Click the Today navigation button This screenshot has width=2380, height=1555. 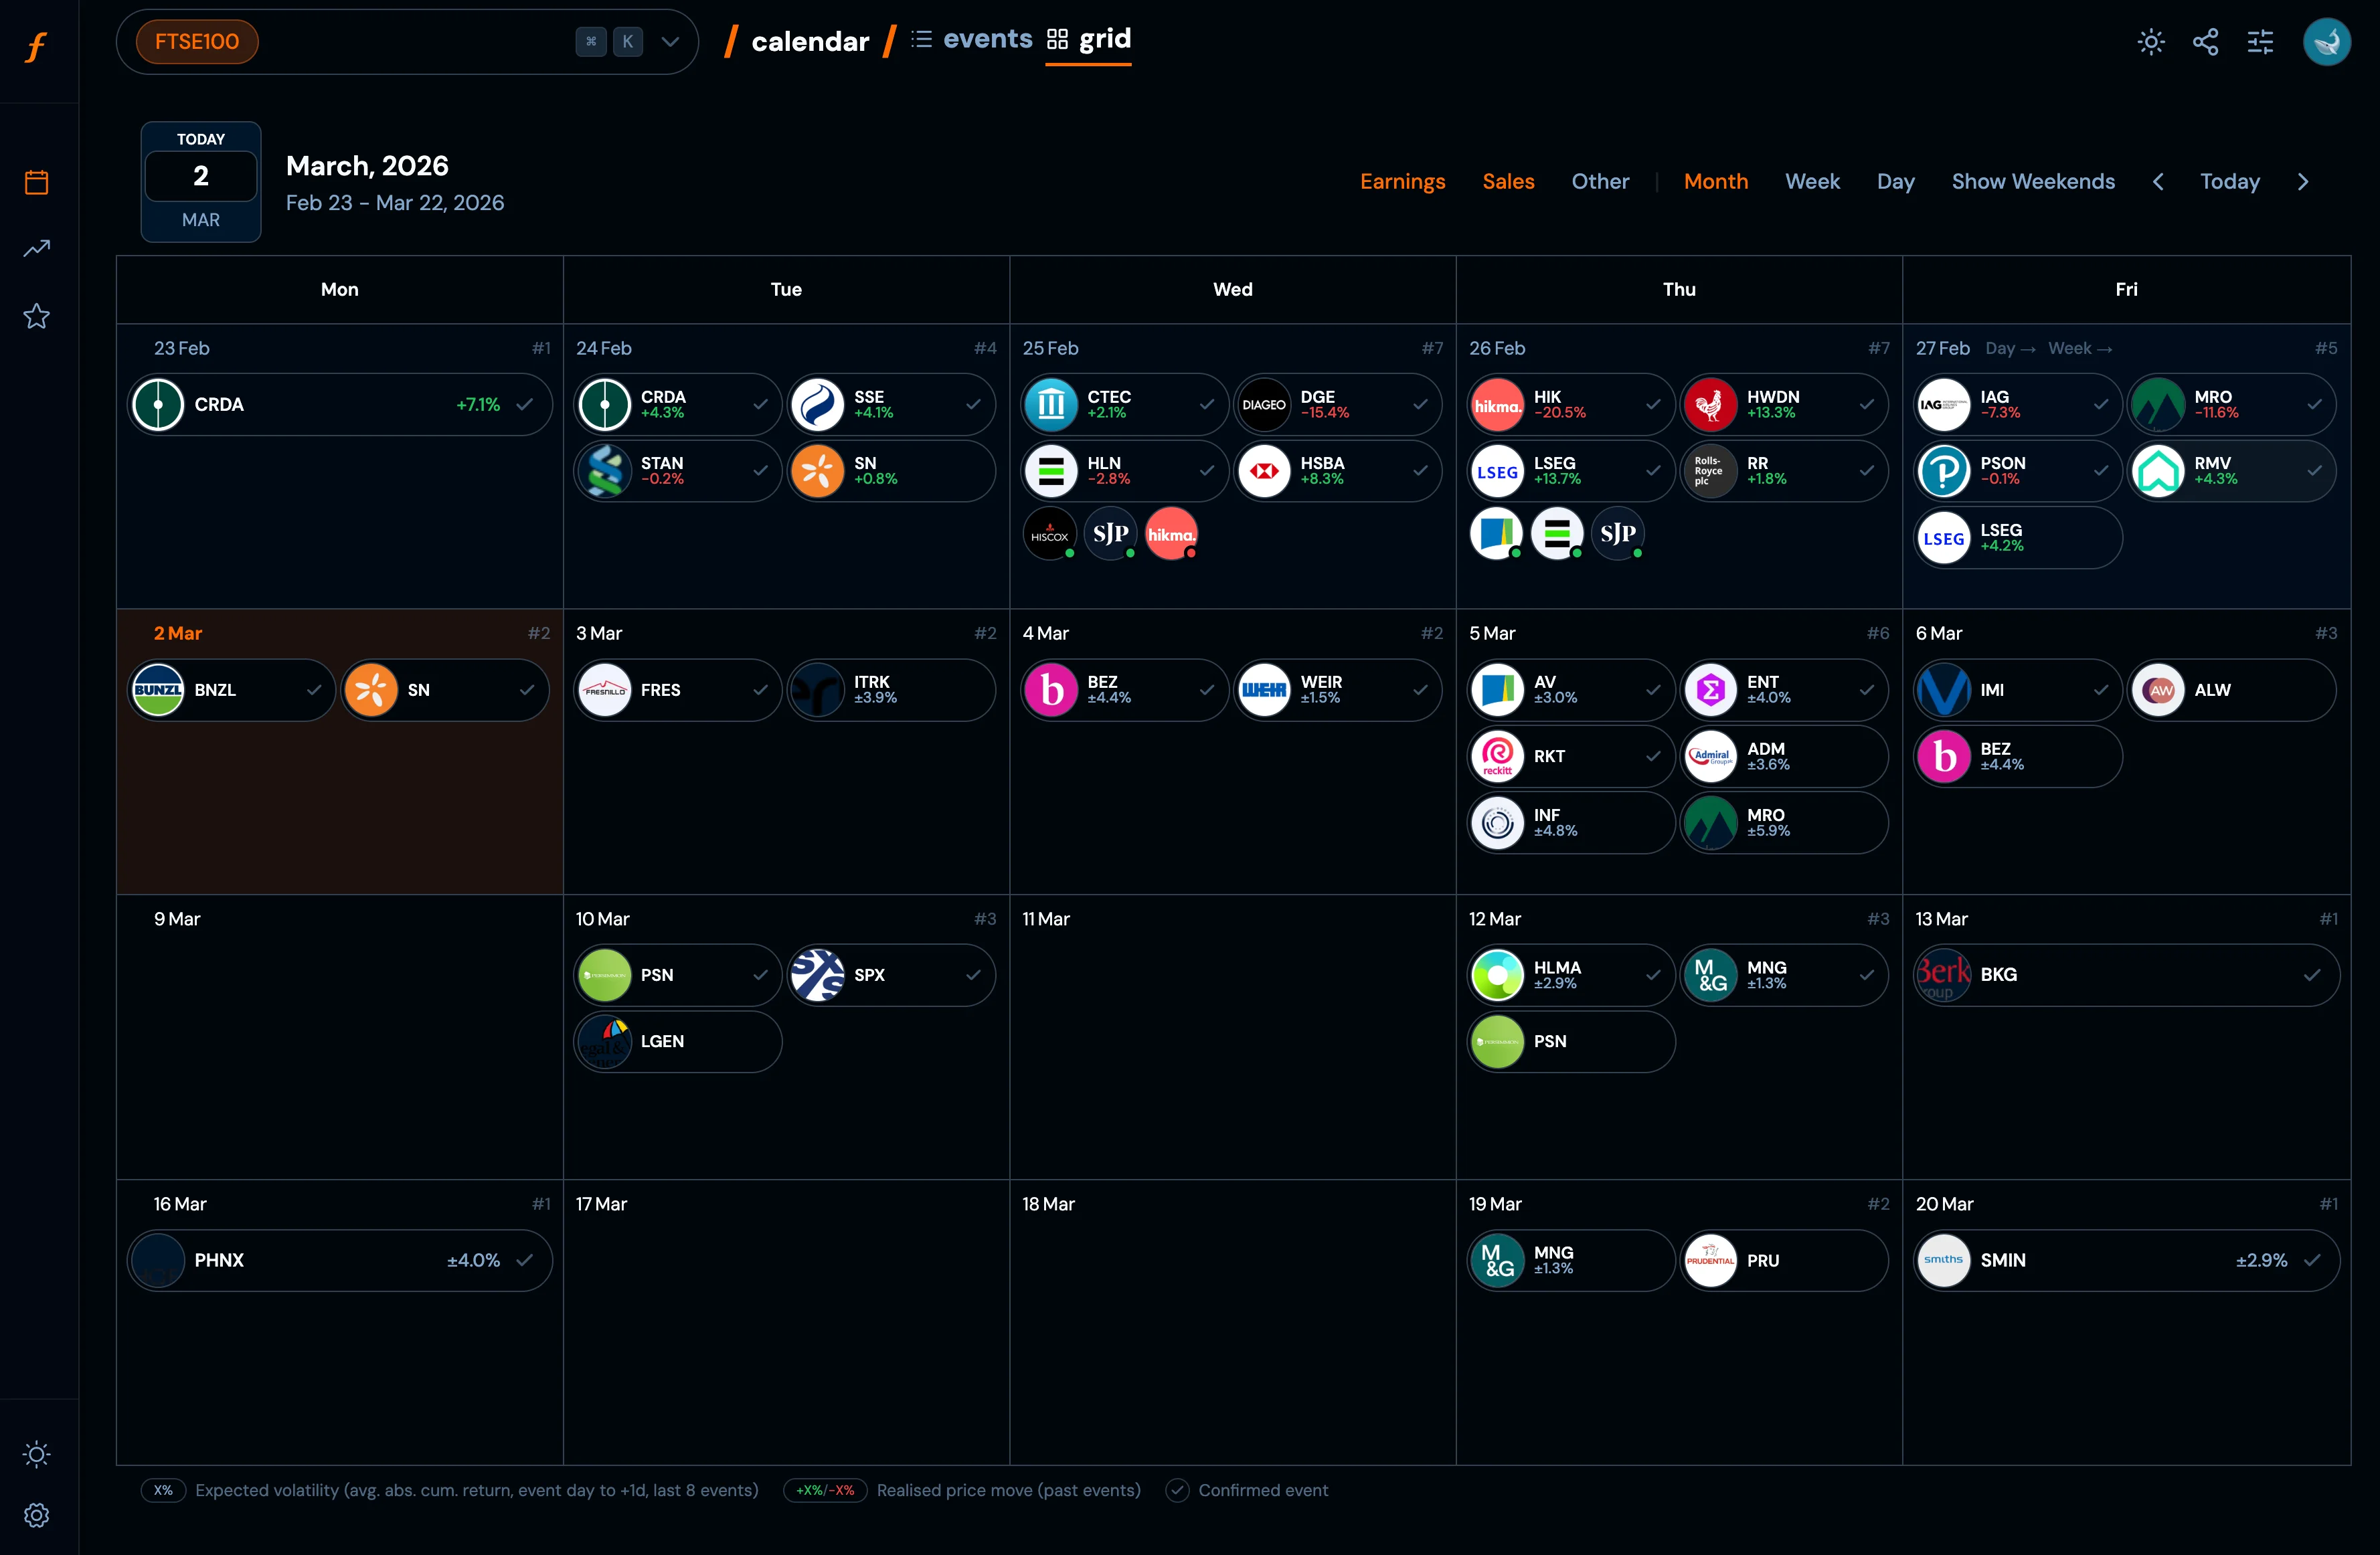point(2229,181)
